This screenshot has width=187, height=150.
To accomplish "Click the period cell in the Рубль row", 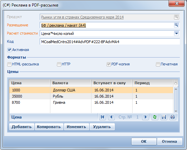I will tap(153, 96).
